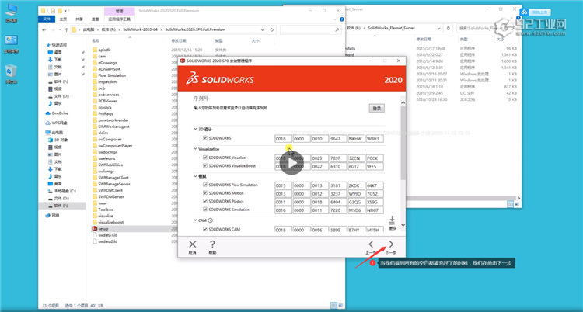The height and width of the screenshot is (312, 583).
Task: Uncheck SOLIDWORKS Flow Simulation checkbox
Action: tap(205, 185)
